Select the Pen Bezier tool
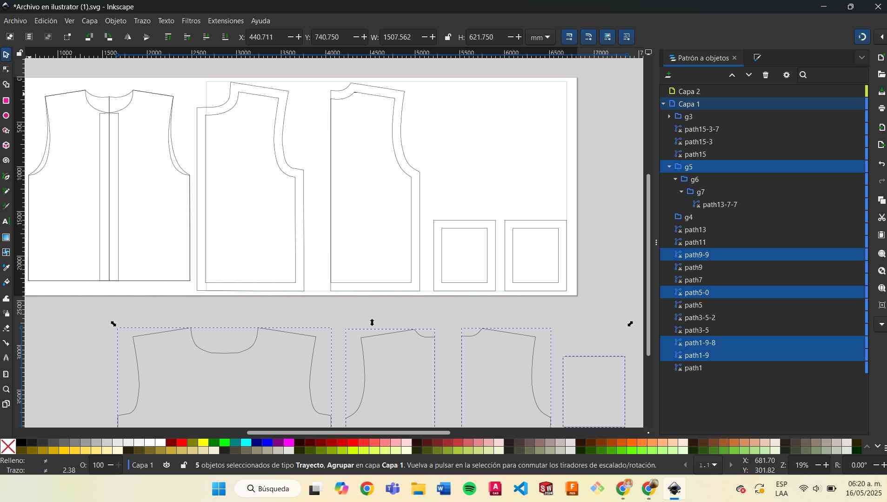 6,176
